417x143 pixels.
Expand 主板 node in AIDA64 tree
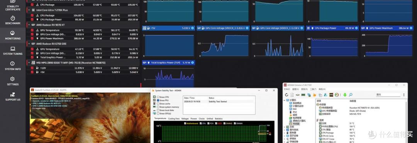point(284,127)
